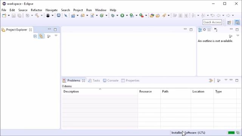This screenshot has width=242, height=136.
Task: Click the green Run button icon
Action: click(x=122, y=15)
